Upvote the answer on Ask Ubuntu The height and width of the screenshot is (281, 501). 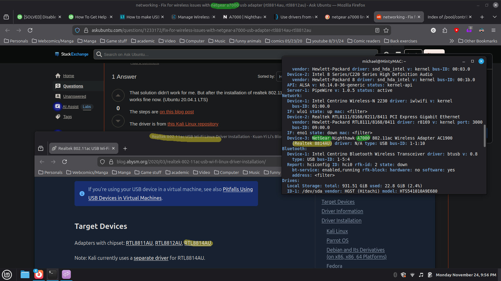tap(118, 96)
